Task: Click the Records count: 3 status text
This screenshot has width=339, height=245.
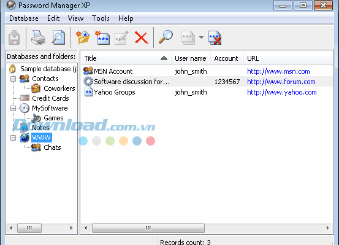Action: click(x=185, y=242)
